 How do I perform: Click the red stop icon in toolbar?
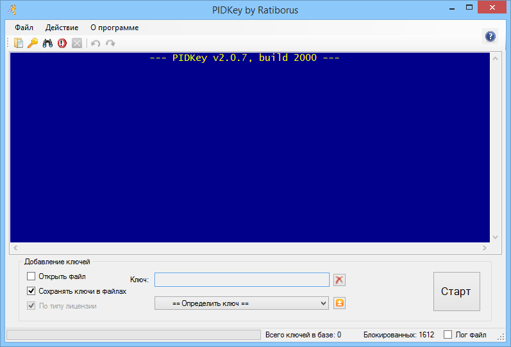tap(62, 43)
